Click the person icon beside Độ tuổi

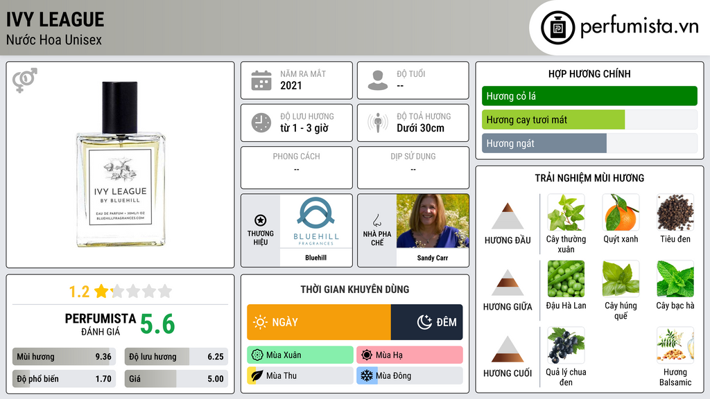[x=378, y=80]
